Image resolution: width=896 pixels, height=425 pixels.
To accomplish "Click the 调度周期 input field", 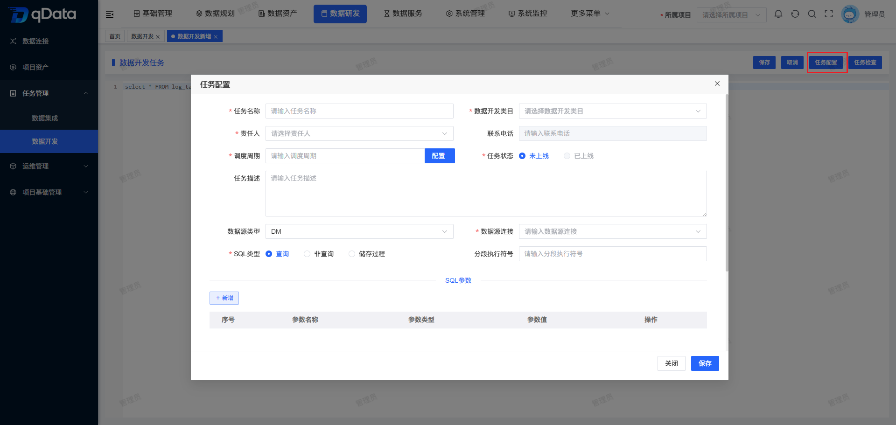I will pos(345,156).
